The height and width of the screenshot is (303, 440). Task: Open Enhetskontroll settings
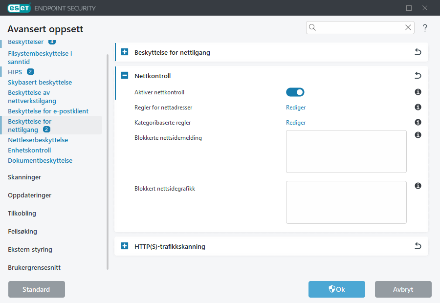pos(29,150)
